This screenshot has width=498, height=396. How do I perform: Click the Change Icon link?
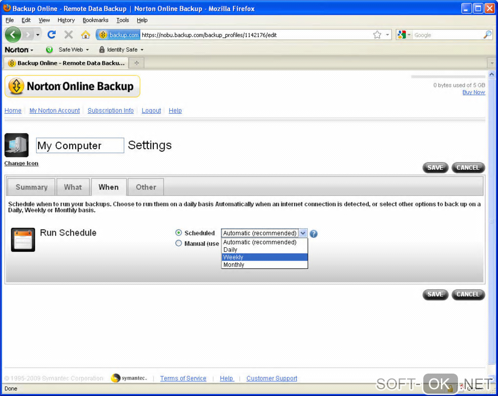click(x=21, y=163)
